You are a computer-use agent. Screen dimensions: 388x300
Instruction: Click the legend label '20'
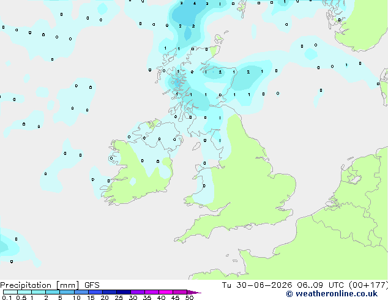click(x=105, y=298)
